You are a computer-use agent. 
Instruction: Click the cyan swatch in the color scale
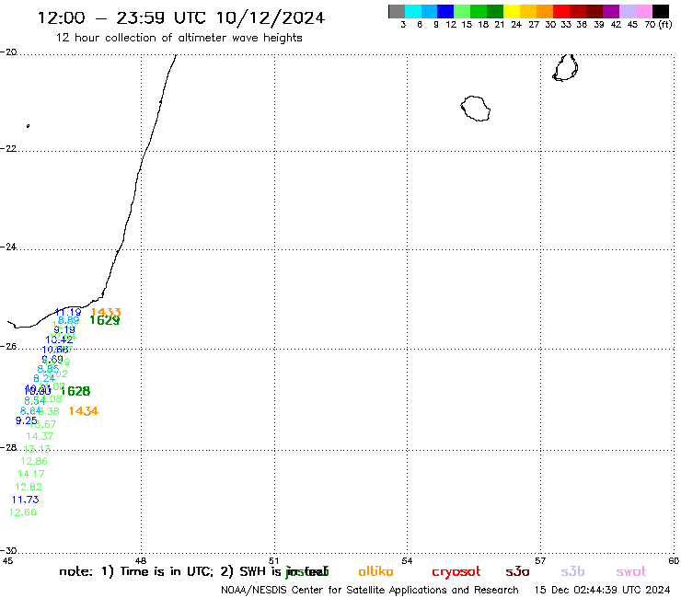(x=413, y=11)
